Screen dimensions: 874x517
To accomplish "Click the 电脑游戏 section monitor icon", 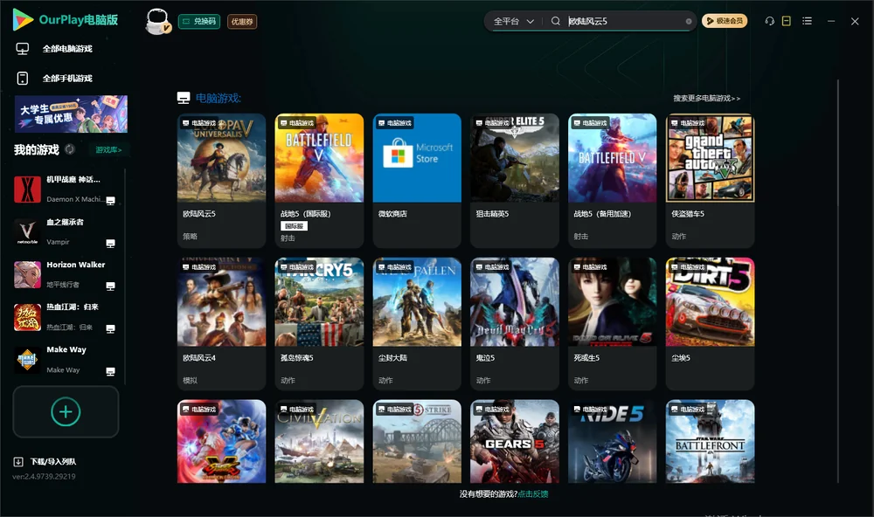I will coord(184,98).
